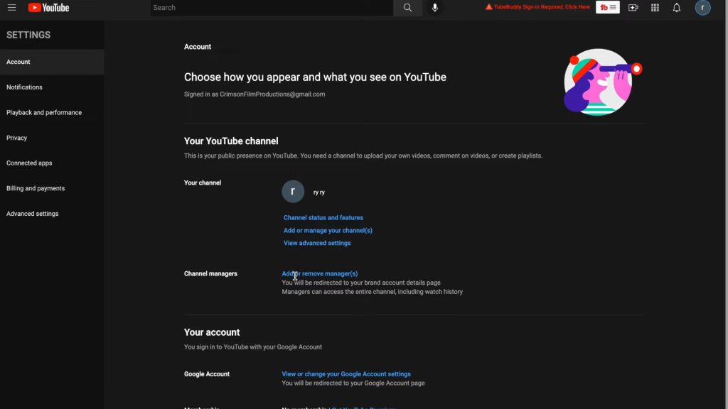Click Add or manage your channel(s)
This screenshot has width=728, height=409.
tap(328, 231)
